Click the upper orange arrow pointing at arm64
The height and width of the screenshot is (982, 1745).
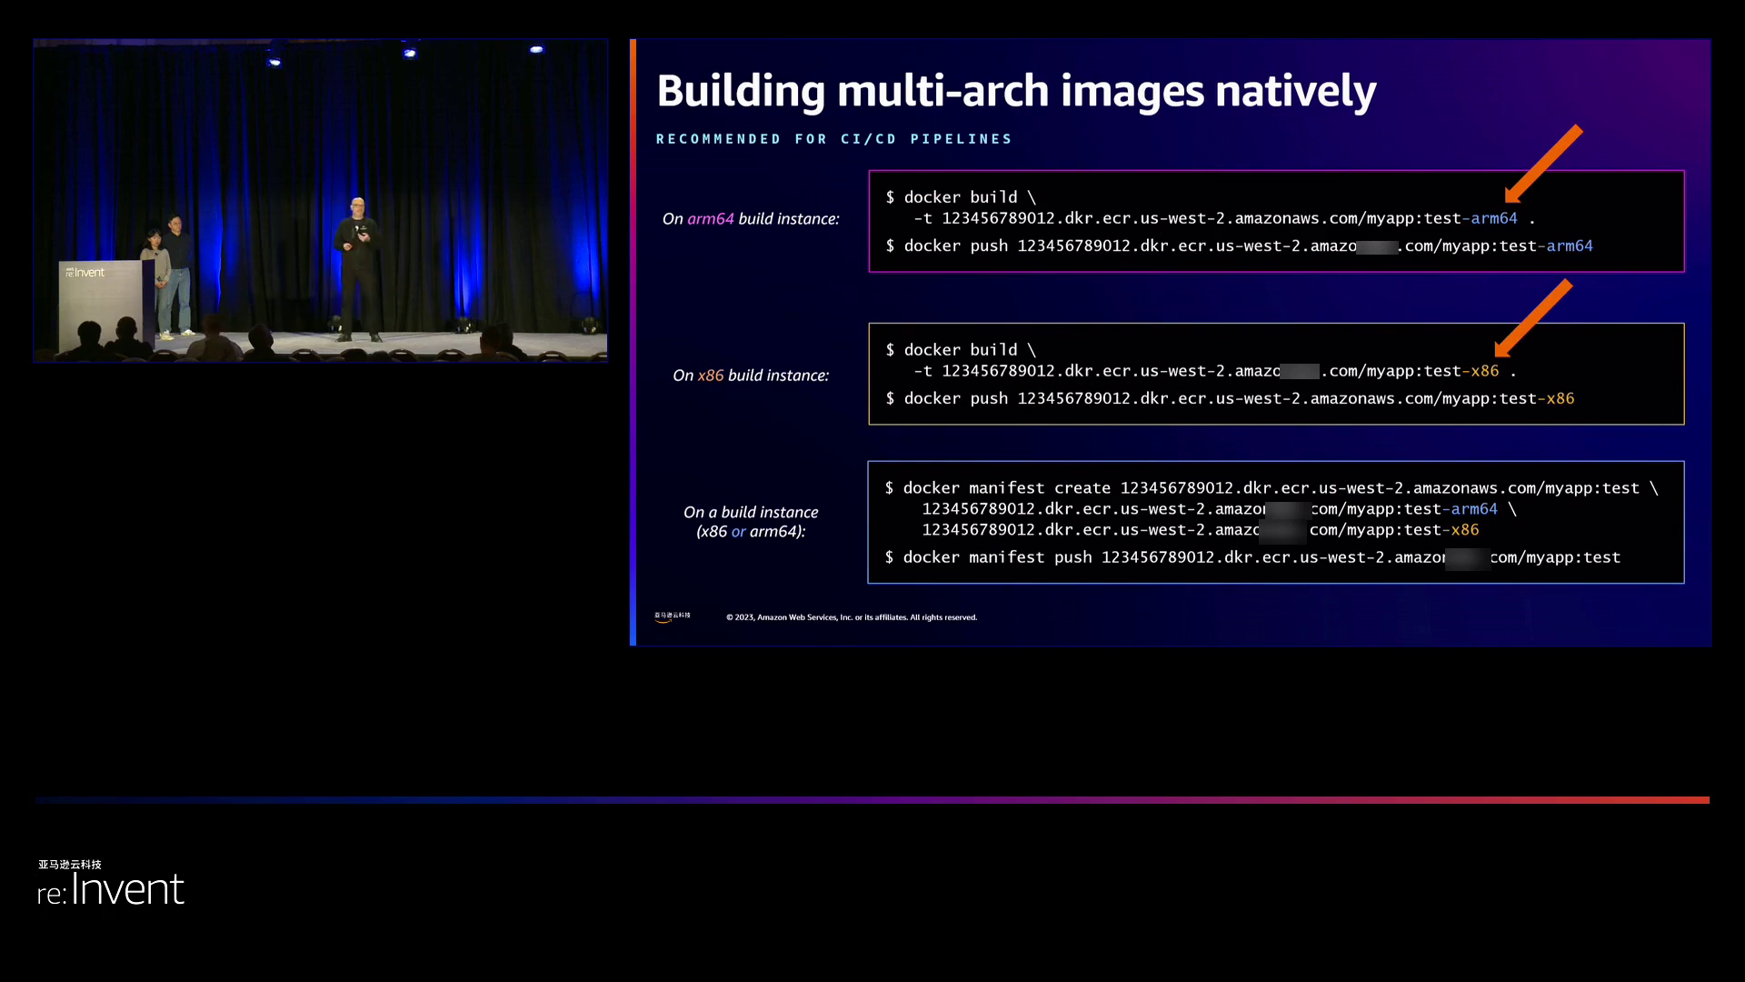click(1543, 164)
